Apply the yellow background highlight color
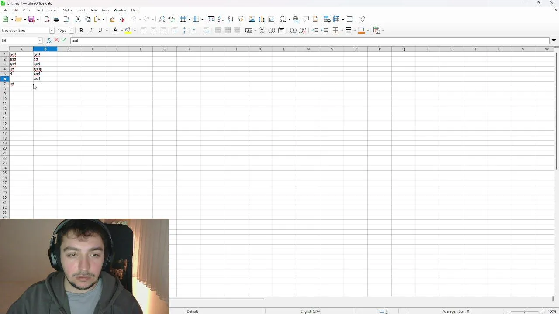 (x=128, y=31)
